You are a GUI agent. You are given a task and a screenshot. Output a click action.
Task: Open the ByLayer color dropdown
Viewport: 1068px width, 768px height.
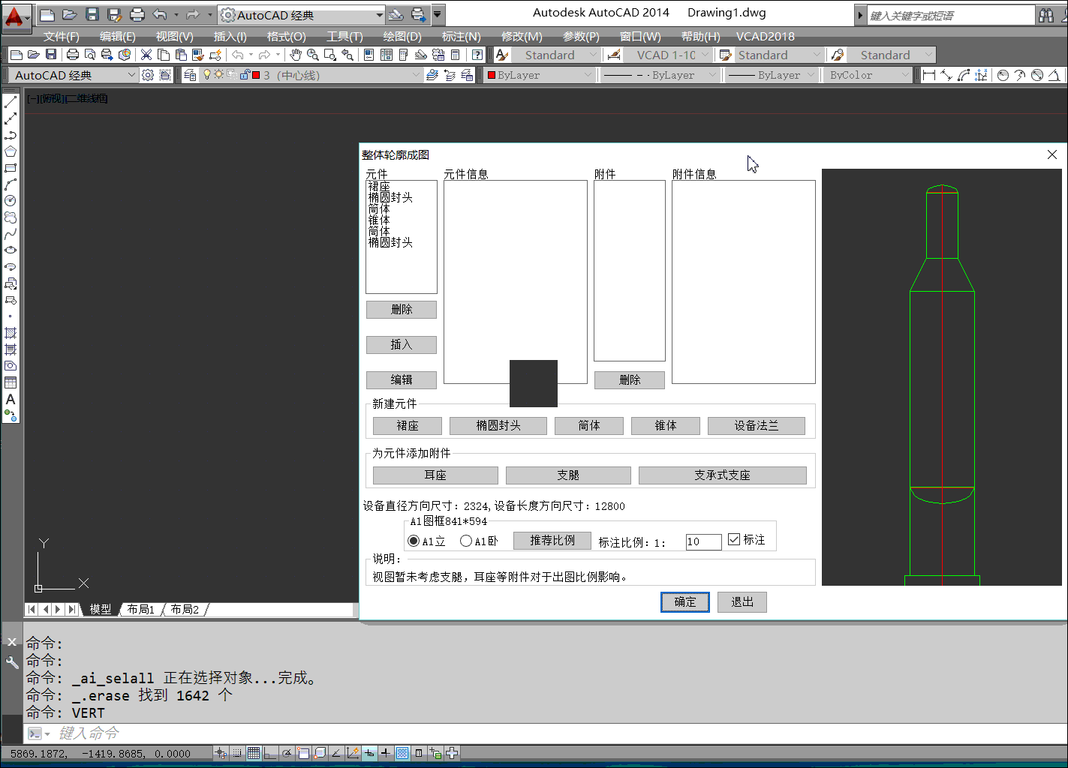click(x=540, y=75)
